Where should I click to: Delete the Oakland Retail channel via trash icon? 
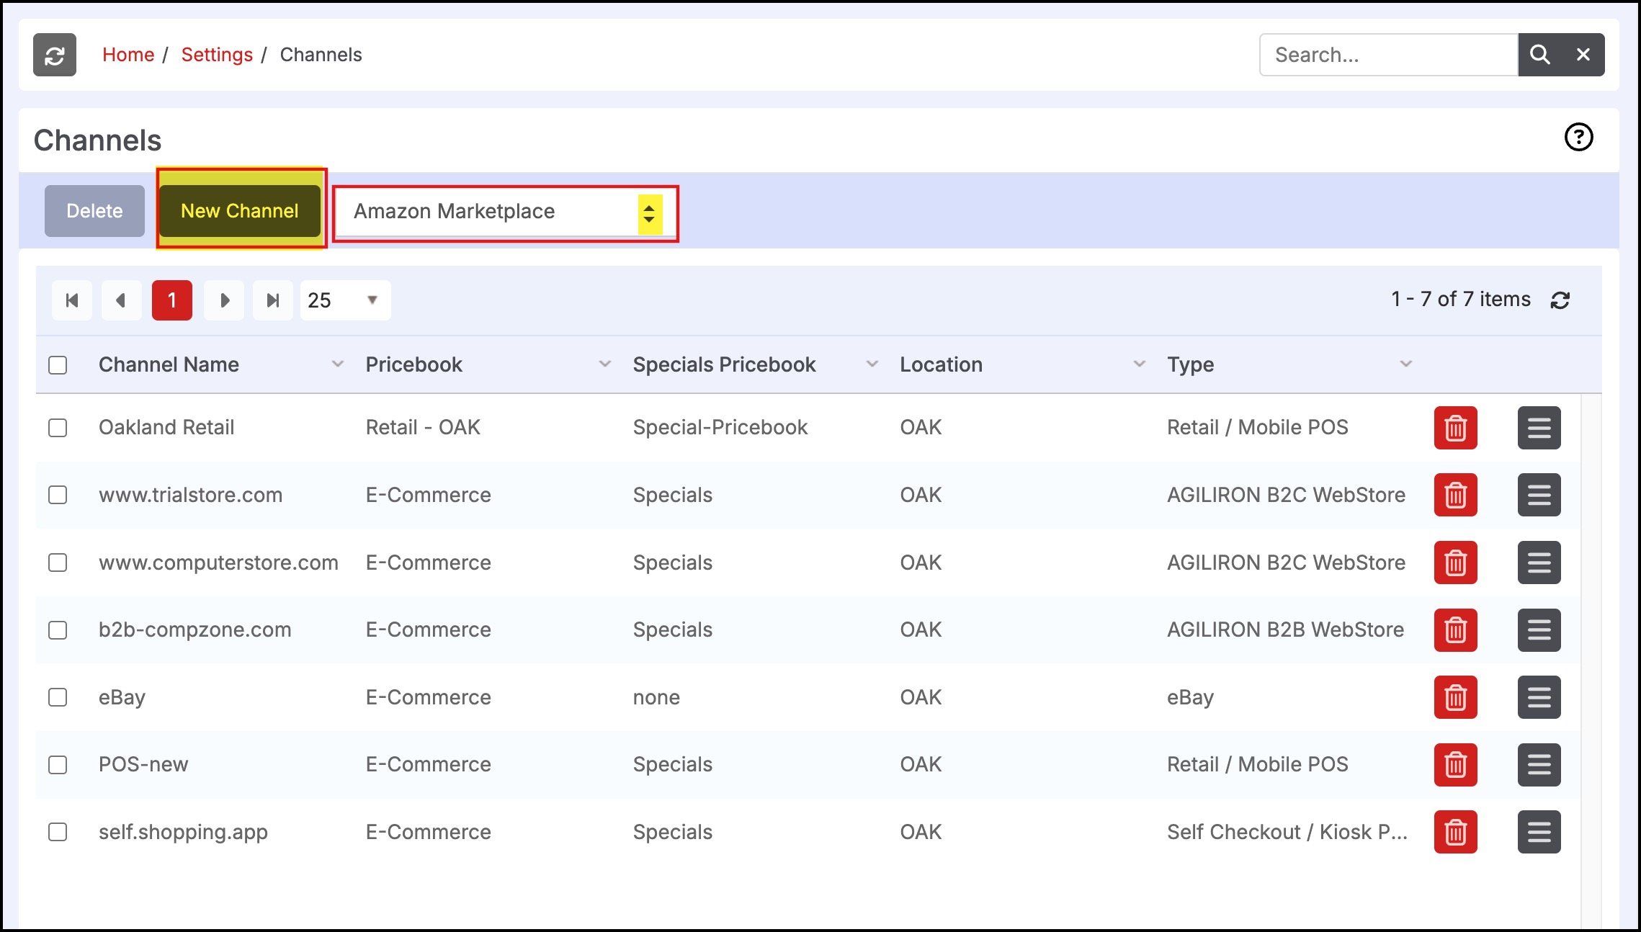point(1455,428)
